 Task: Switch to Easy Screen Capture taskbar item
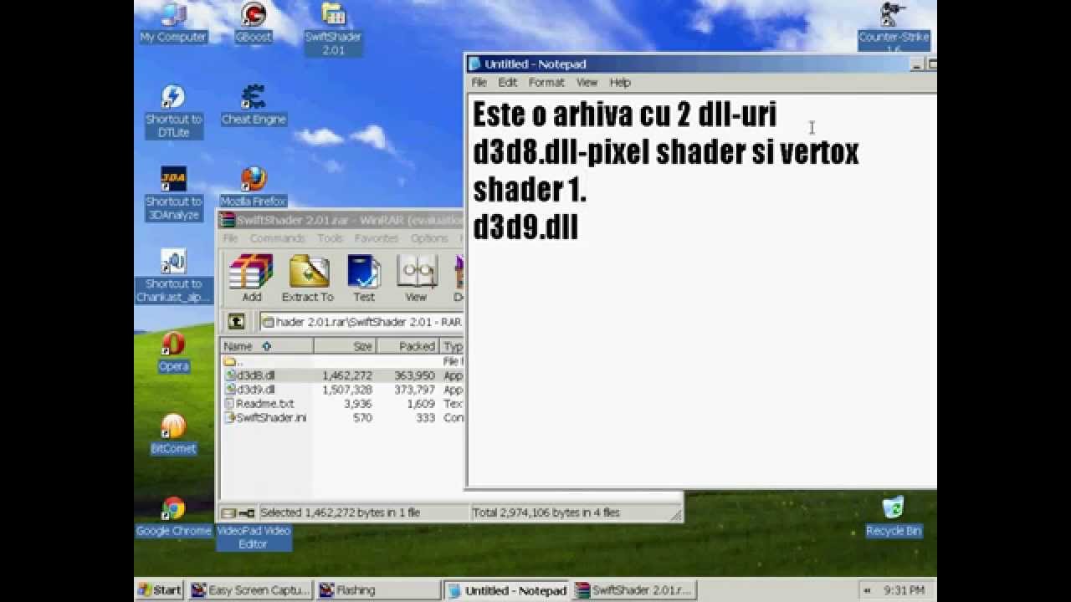pos(250,590)
